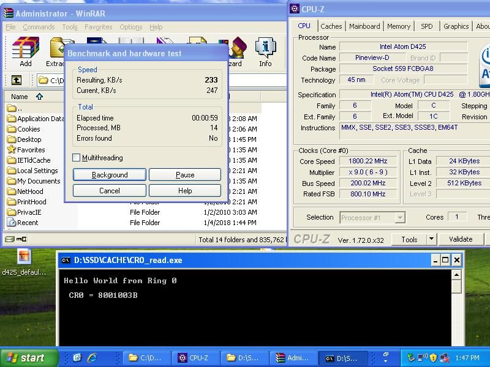Click the WinRAR title bar app icon
Viewport: 490px width, 367px height.
click(x=8, y=13)
